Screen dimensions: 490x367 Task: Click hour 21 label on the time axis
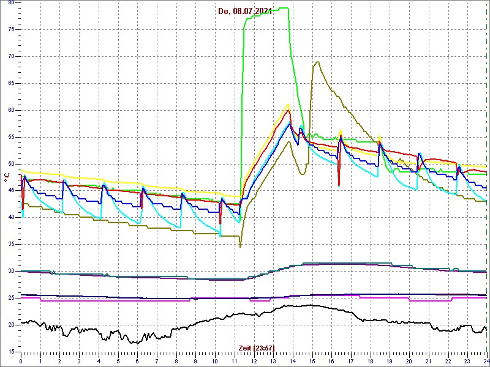tap(428, 361)
